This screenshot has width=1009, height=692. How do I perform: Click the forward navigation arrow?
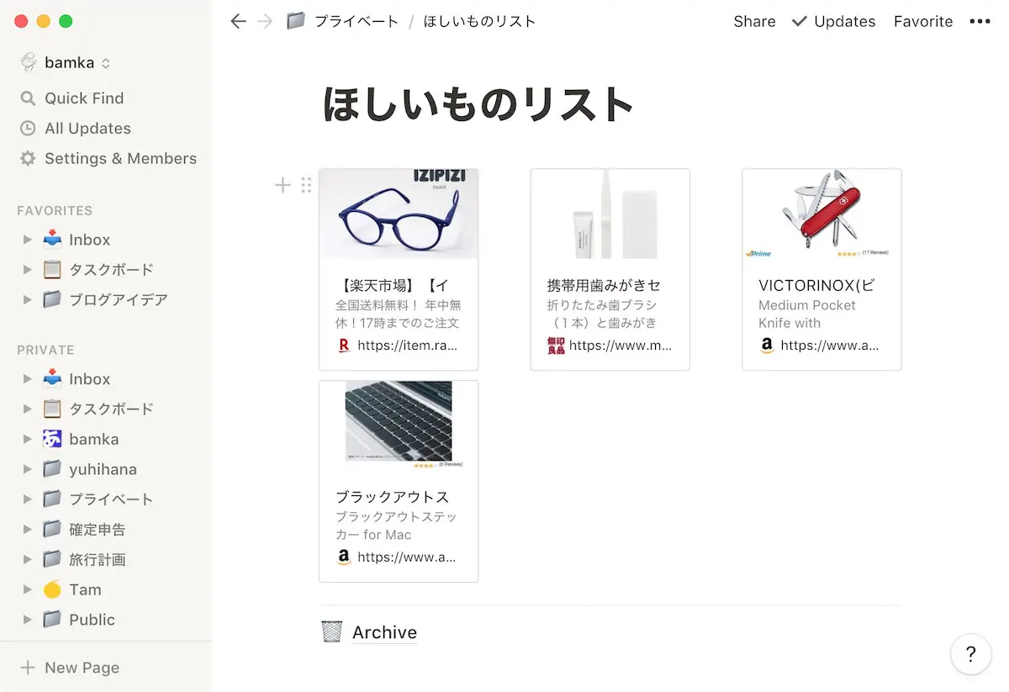[263, 21]
